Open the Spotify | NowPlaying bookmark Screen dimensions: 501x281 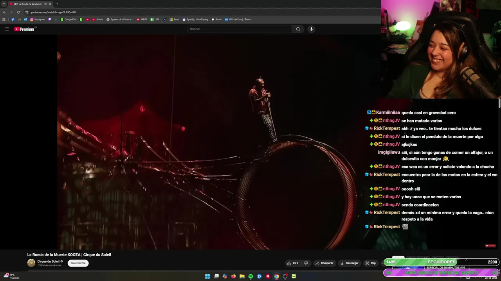(195, 20)
